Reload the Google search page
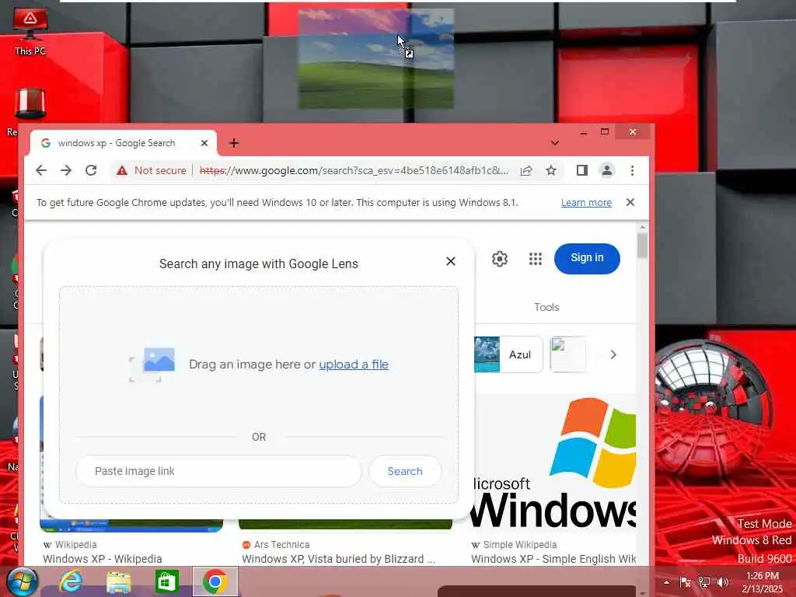The width and height of the screenshot is (796, 597). click(91, 170)
